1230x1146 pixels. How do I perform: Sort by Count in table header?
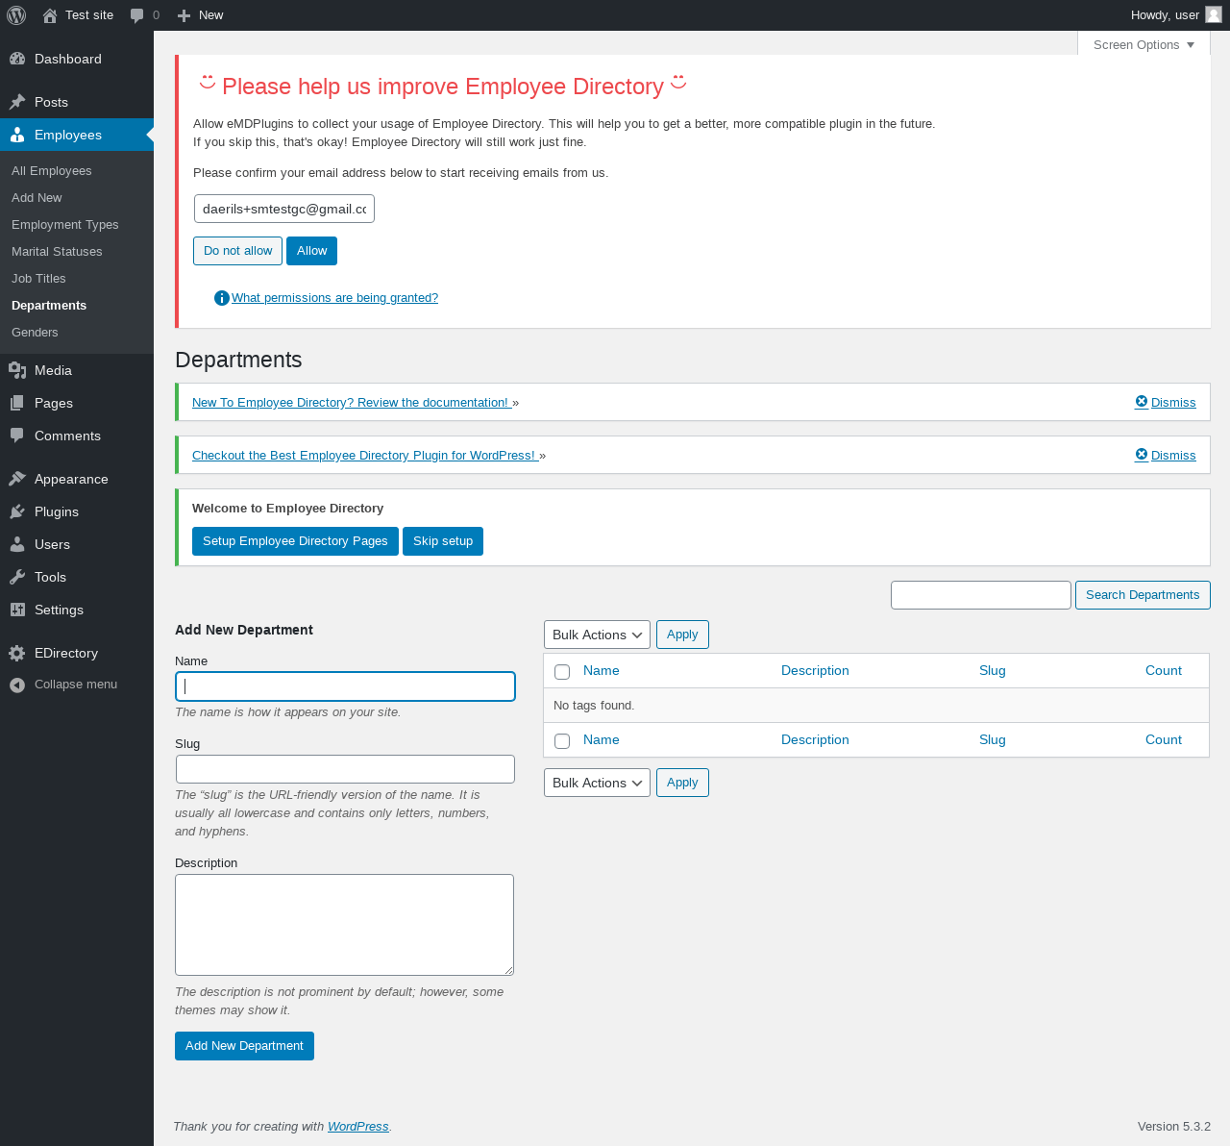pos(1164,671)
